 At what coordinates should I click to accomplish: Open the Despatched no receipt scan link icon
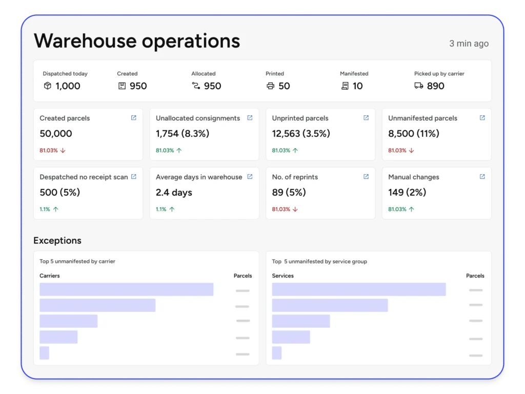tap(133, 176)
